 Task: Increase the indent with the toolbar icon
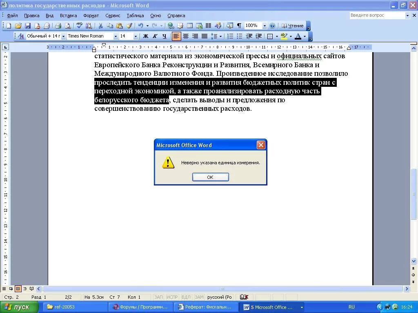point(258,36)
